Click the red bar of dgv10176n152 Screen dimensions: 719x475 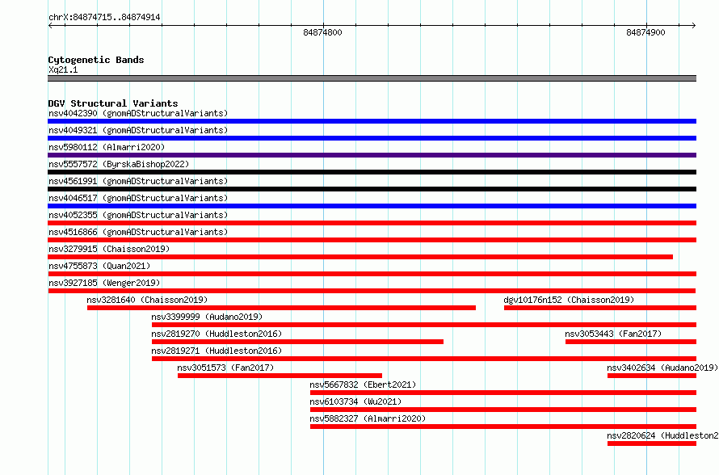pyautogui.click(x=600, y=308)
